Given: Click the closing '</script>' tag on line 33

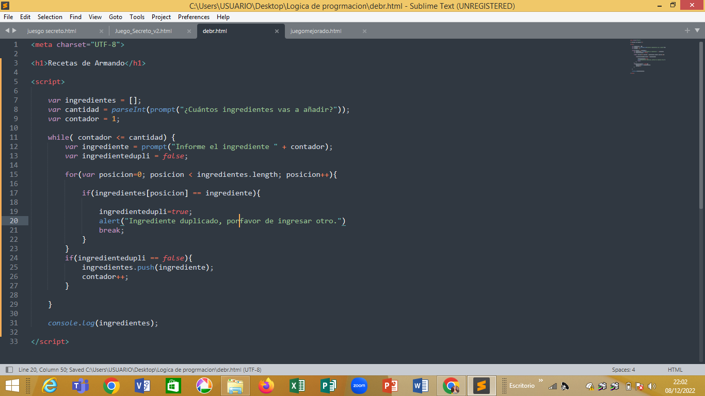Looking at the screenshot, I should (50, 341).
